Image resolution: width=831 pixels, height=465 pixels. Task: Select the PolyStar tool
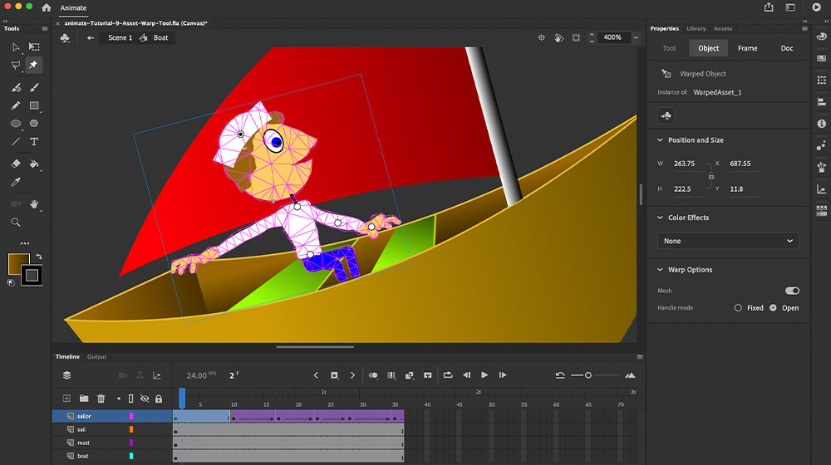click(x=34, y=124)
